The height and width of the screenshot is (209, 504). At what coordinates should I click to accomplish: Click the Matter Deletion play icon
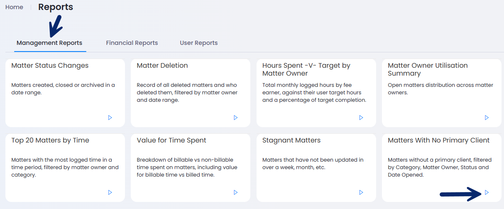tap(235, 118)
